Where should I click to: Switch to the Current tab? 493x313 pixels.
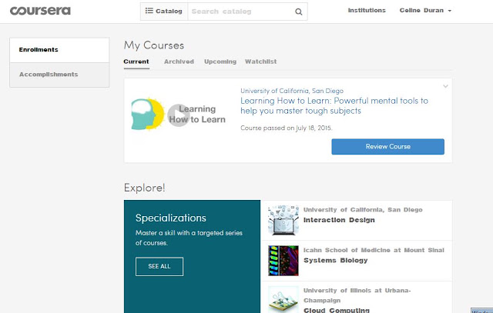(136, 62)
